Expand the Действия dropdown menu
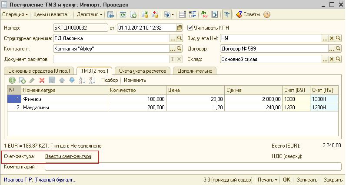The image size is (346, 185). [90, 14]
